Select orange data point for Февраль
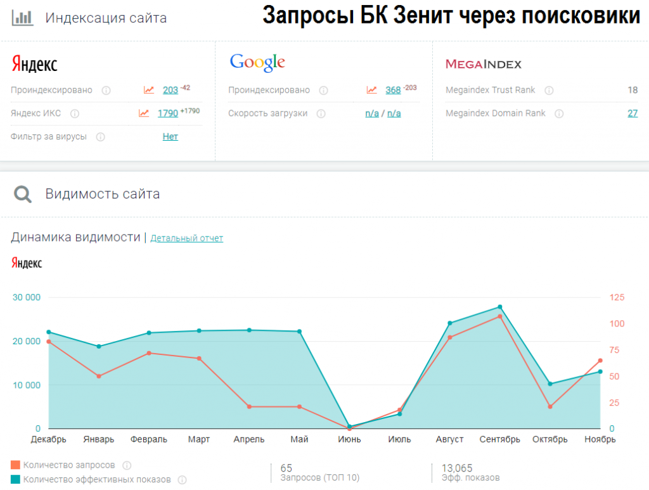The width and height of the screenshot is (649, 490). (149, 353)
